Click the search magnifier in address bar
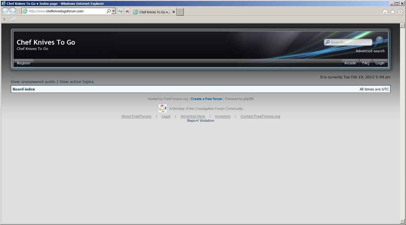This screenshot has height=225, width=406. click(x=109, y=11)
